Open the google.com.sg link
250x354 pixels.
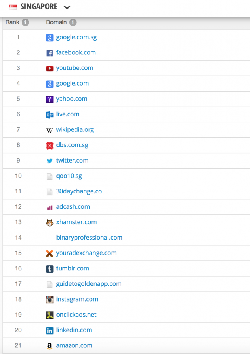pyautogui.click(x=76, y=37)
